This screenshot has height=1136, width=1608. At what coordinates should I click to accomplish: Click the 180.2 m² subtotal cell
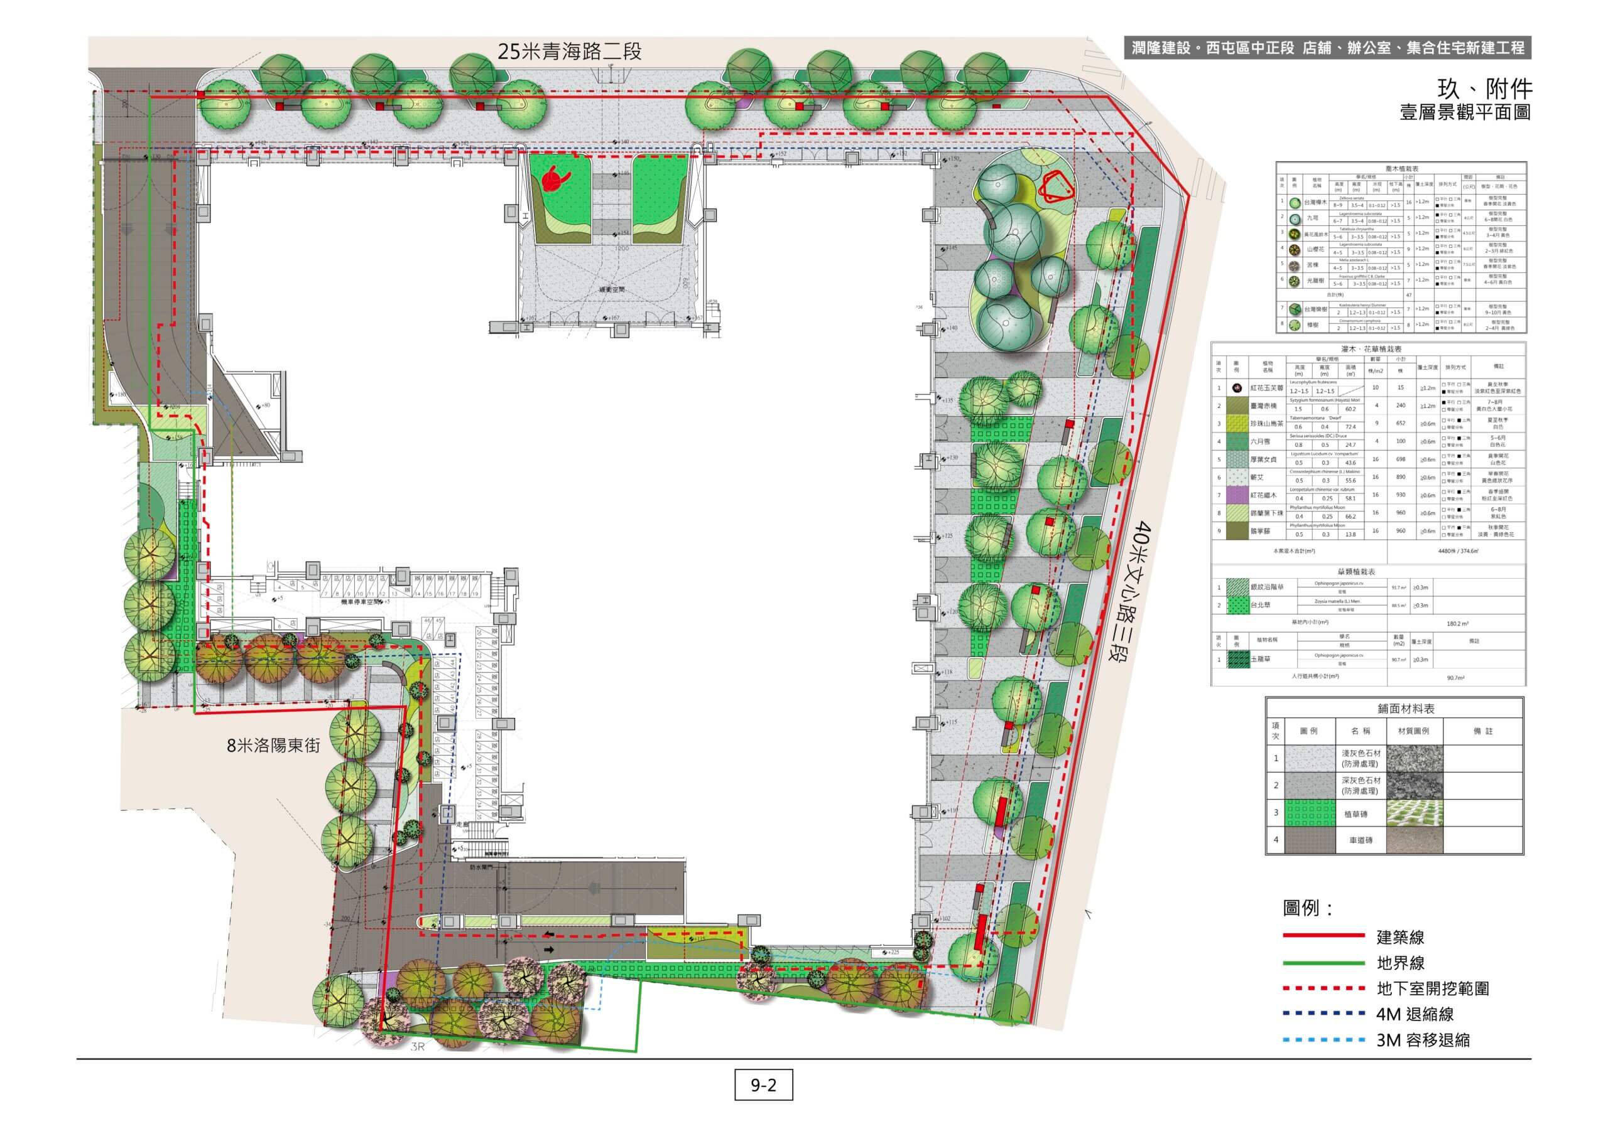tap(1456, 623)
